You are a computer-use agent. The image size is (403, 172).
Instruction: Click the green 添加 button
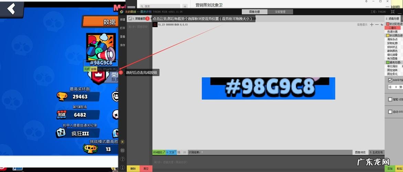point(390,169)
